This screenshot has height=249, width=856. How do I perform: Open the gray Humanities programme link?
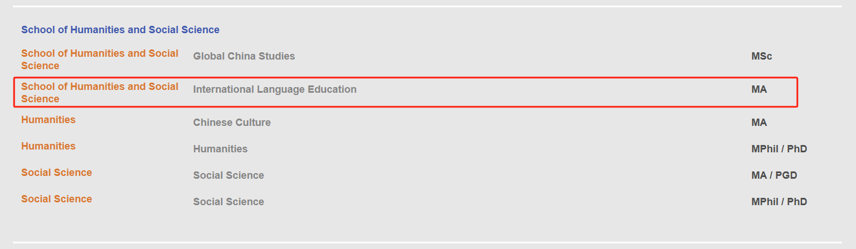click(220, 149)
